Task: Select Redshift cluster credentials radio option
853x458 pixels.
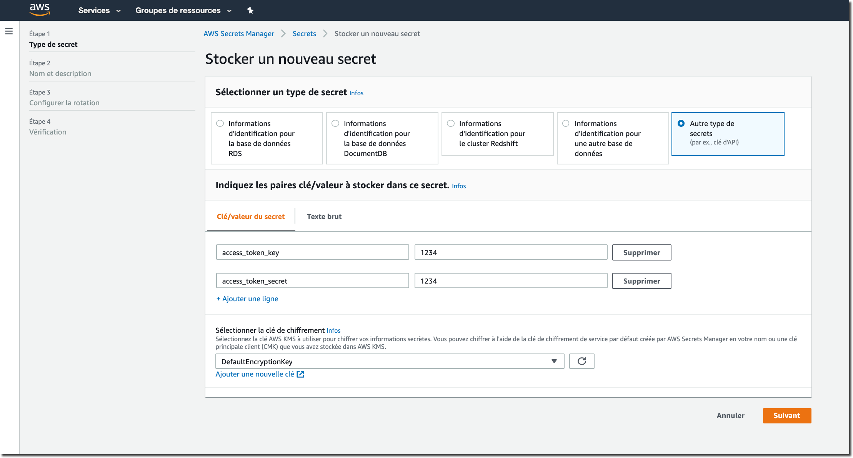Action: (451, 123)
